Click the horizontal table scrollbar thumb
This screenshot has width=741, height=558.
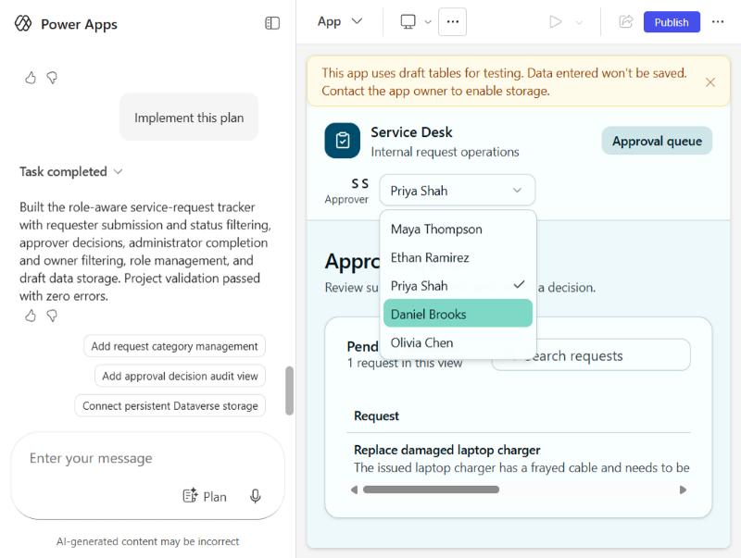[x=431, y=490]
